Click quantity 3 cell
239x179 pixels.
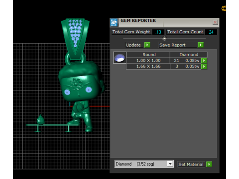[x=176, y=66]
